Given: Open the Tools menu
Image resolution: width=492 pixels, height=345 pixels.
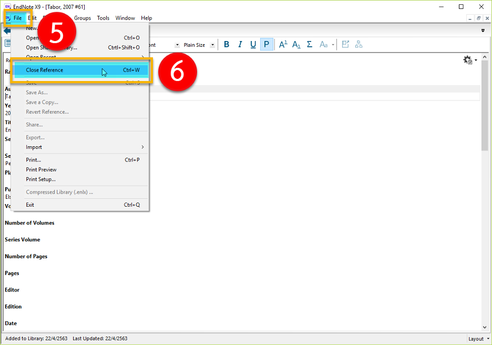Looking at the screenshot, I should (x=103, y=18).
